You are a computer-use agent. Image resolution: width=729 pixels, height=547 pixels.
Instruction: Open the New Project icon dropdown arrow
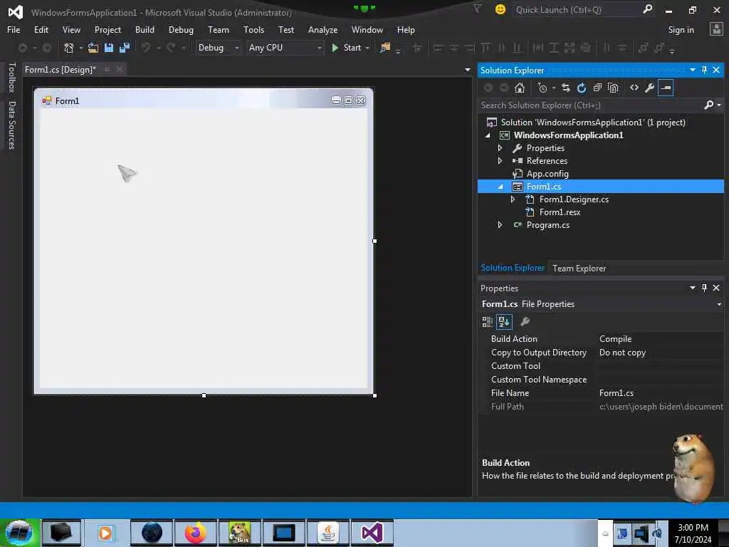81,48
